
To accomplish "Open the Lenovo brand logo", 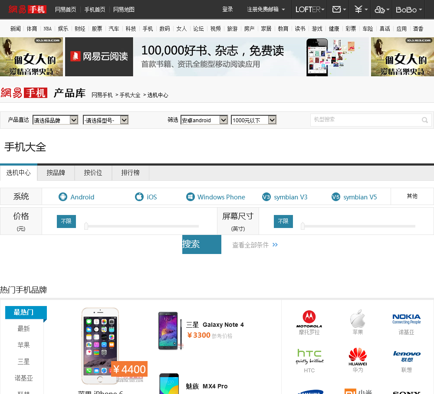I will point(407,356).
